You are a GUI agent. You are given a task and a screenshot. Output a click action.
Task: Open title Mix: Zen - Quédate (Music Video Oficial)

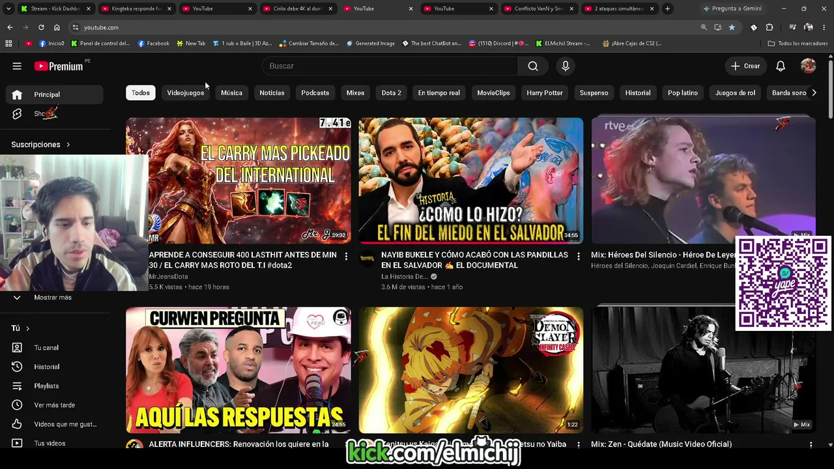tap(661, 444)
